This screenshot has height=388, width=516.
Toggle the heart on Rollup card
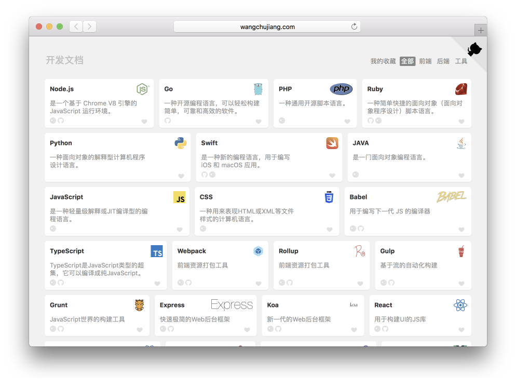[x=360, y=284]
